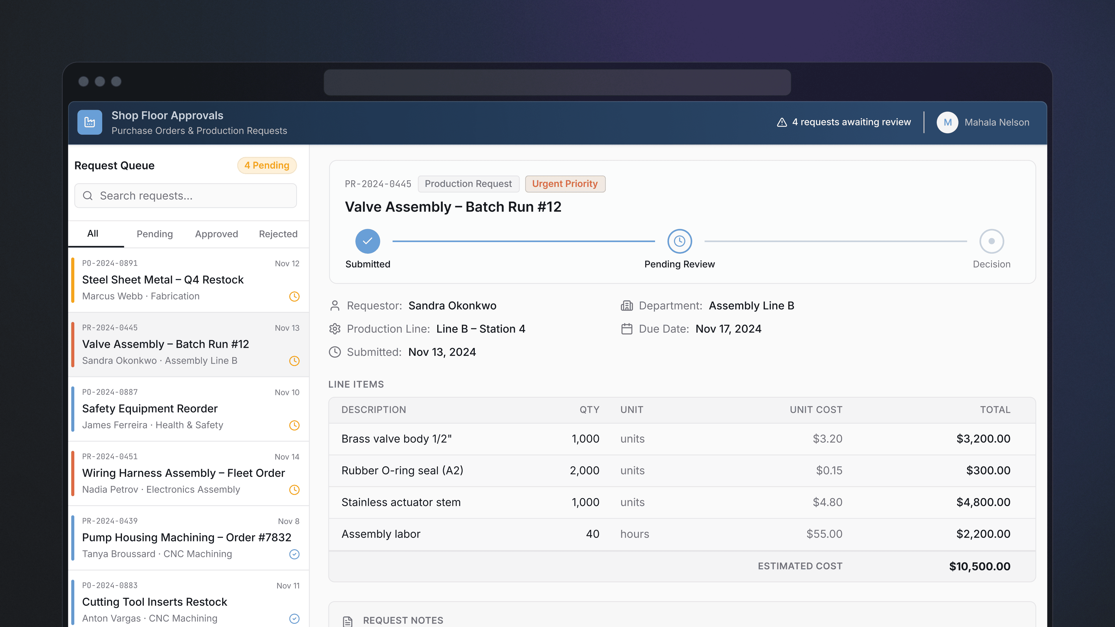
Task: Click the request ID PR-2024-0445 in the header
Action: click(378, 184)
